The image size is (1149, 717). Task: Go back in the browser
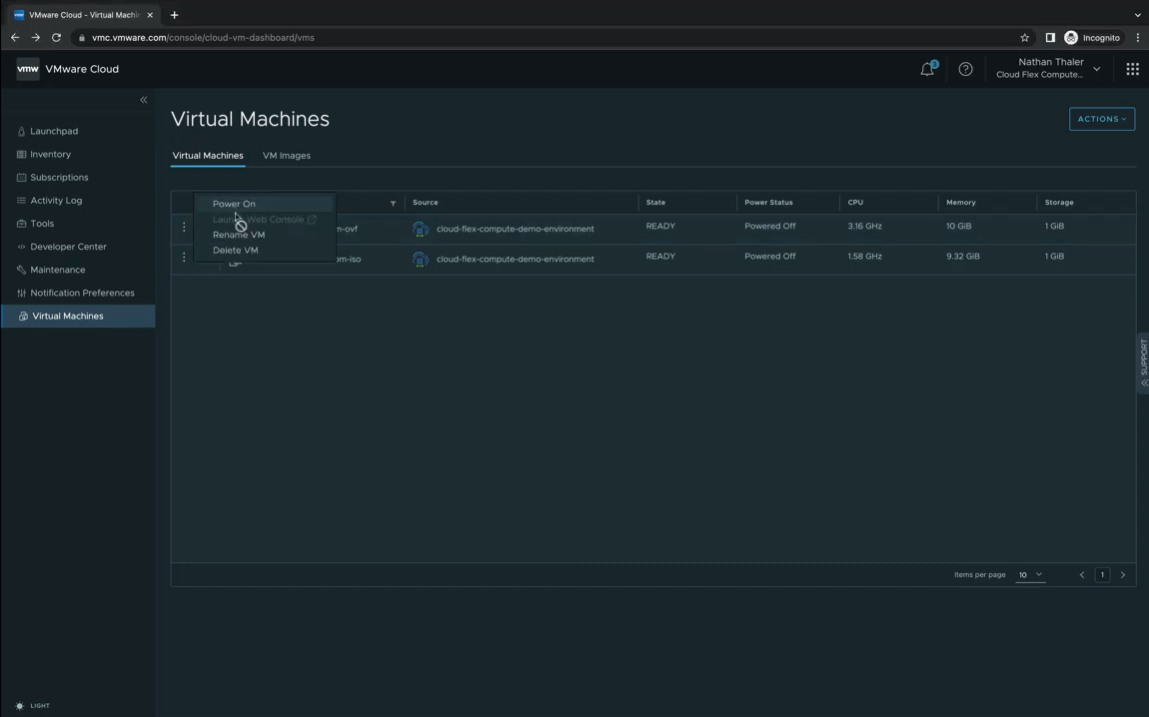point(15,37)
